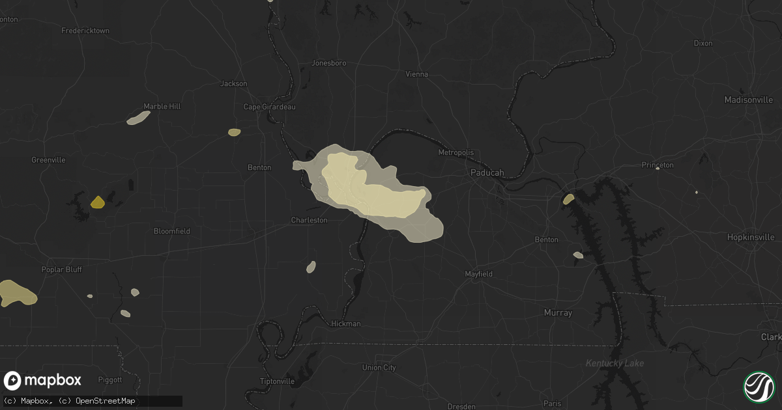The image size is (782, 410).
Task: Click the Marble Hill label
Action: coord(162,106)
